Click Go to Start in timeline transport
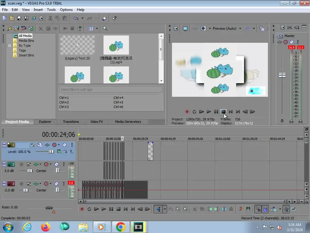Viewport: 310px width, 233px height. [126, 209]
